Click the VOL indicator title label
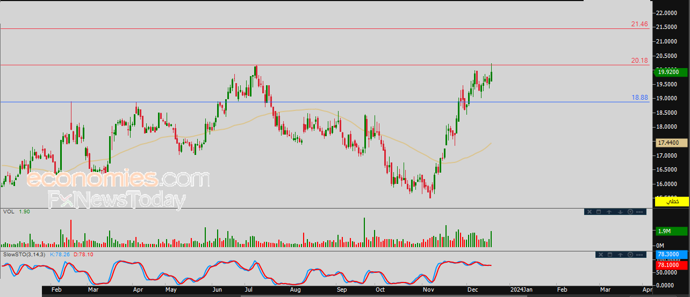Viewport: 690px width, 297px height. tap(8, 212)
